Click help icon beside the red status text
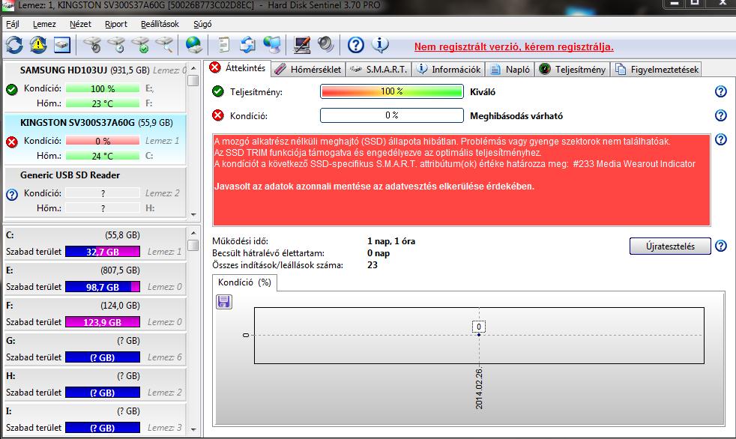The height and width of the screenshot is (439, 736). tap(720, 139)
